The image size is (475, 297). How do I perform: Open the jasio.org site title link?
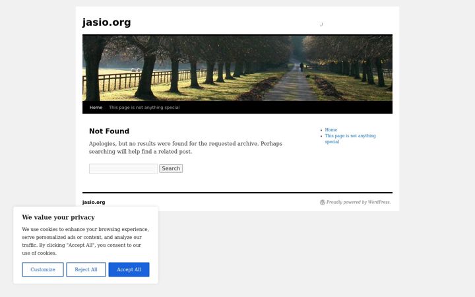pos(106,22)
